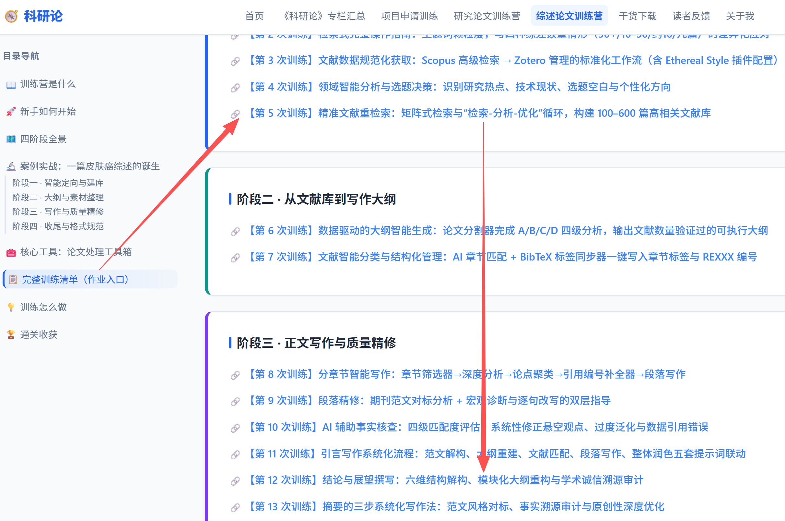Image resolution: width=785 pixels, height=521 pixels.
Task: Click the link icon beside 第 7 次训练
Action: click(235, 258)
